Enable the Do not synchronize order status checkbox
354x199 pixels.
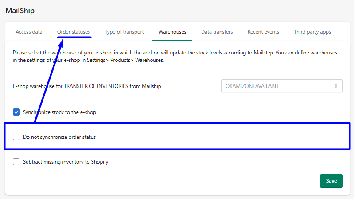point(16,137)
